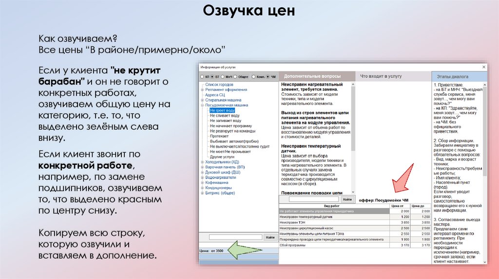This screenshot has height=279, width=499.
Task: Select row Неисправен температурный датчик
Action: click(x=355, y=217)
